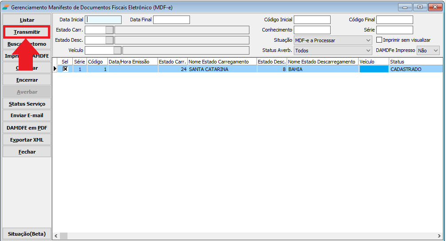Image resolution: width=446 pixels, height=241 pixels.
Task: Click the Encerrar button in sidebar
Action: (27, 80)
